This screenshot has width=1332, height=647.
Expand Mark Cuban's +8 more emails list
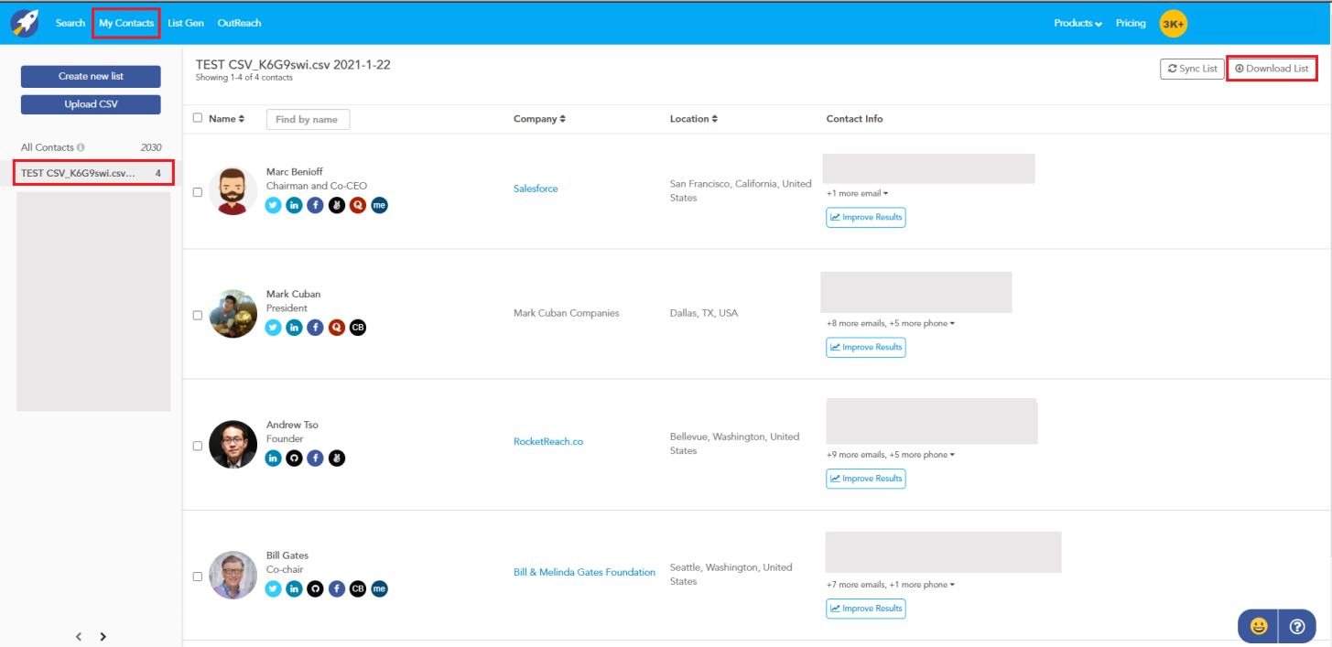pyautogui.click(x=891, y=323)
